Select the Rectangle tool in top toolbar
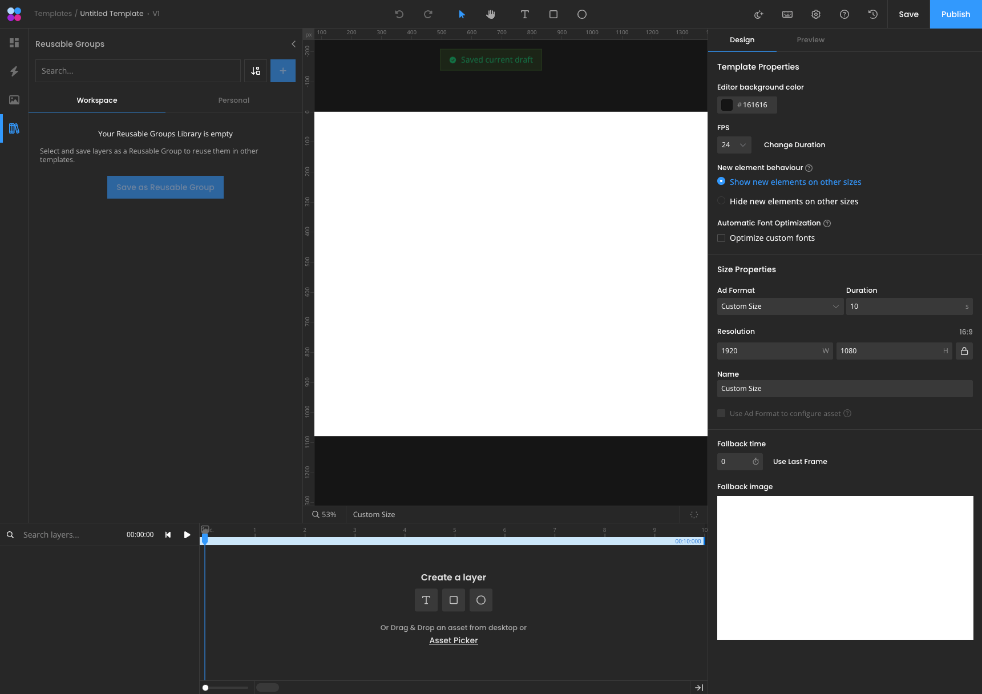The height and width of the screenshot is (694, 982). pos(553,14)
